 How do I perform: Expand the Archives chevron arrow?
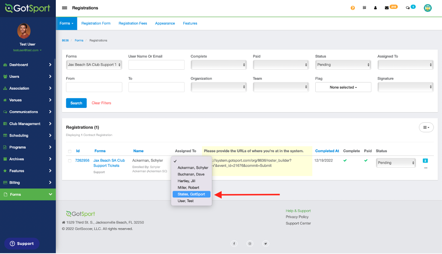[x=50, y=159]
